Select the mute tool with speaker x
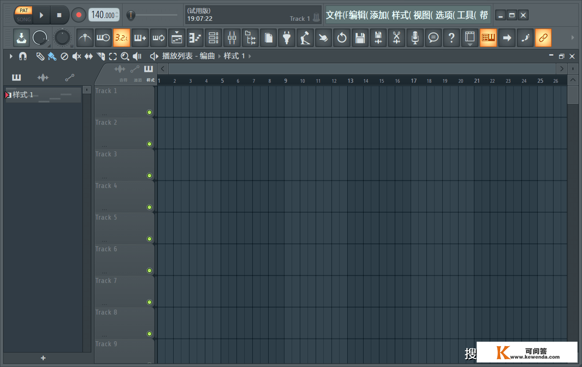The image size is (582, 367). tap(76, 56)
